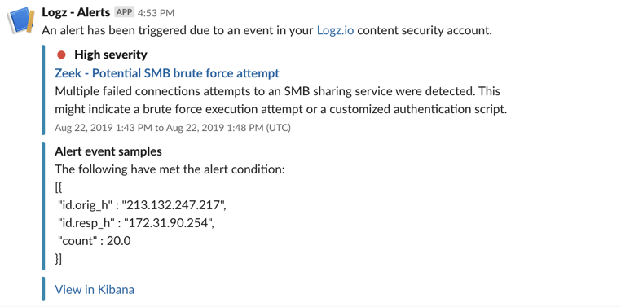Image resolution: width=621 pixels, height=307 pixels.
Task: Click blue attachment bar beside High severity block
Action: pos(43,90)
